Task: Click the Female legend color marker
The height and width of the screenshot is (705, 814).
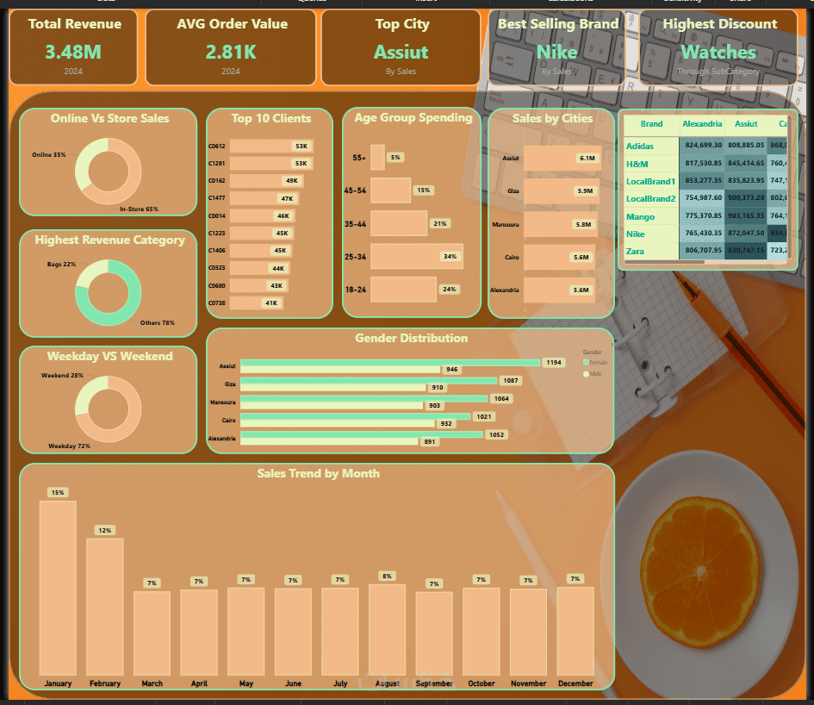Action: pyautogui.click(x=586, y=362)
